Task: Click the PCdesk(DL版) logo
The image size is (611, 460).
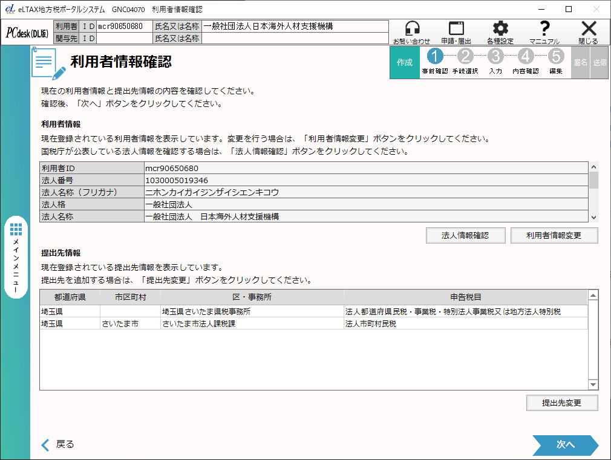Action: click(27, 33)
